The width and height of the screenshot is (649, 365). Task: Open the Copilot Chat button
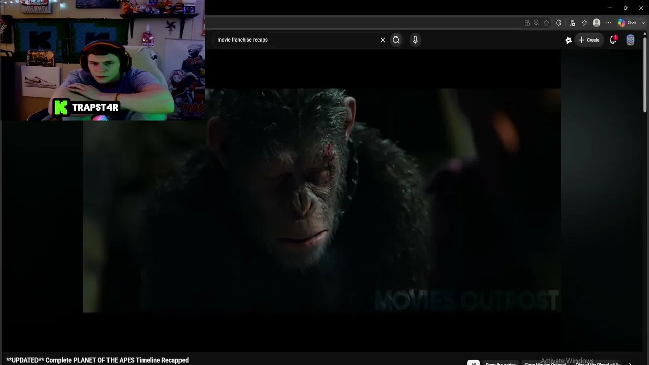[x=627, y=23]
